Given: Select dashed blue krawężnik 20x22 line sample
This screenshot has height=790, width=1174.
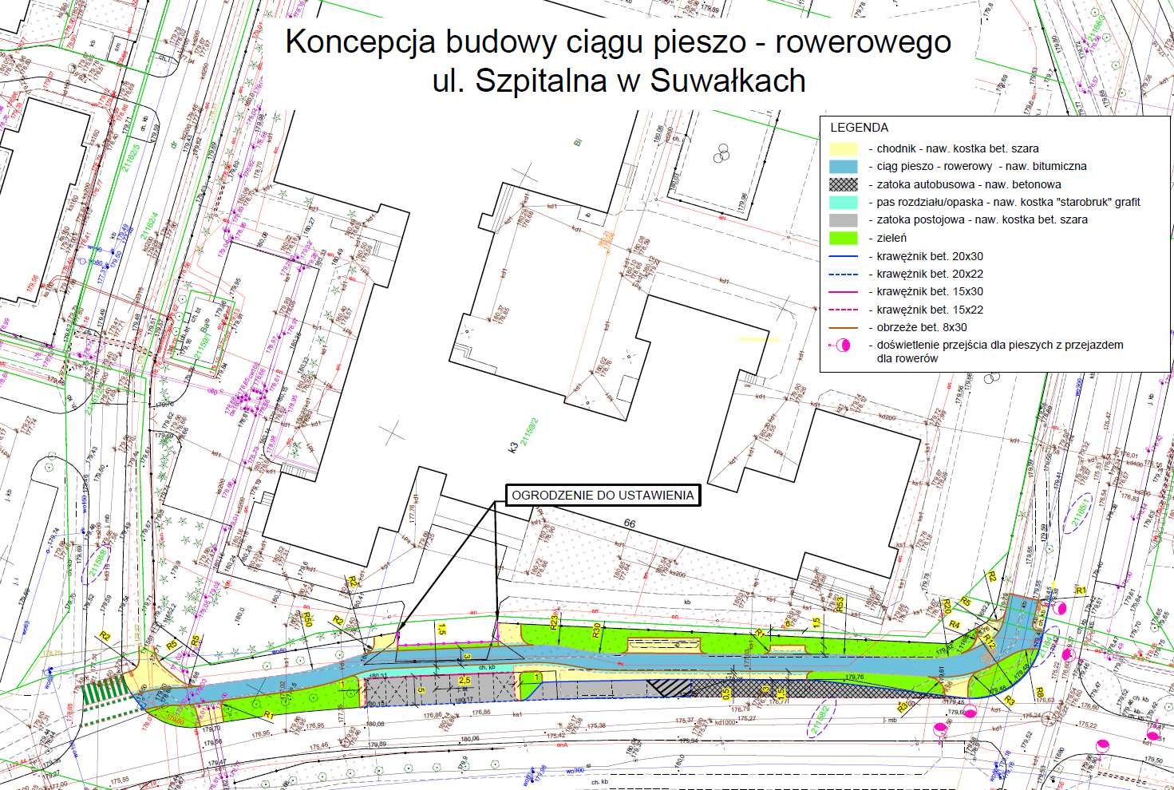Looking at the screenshot, I should (x=843, y=274).
